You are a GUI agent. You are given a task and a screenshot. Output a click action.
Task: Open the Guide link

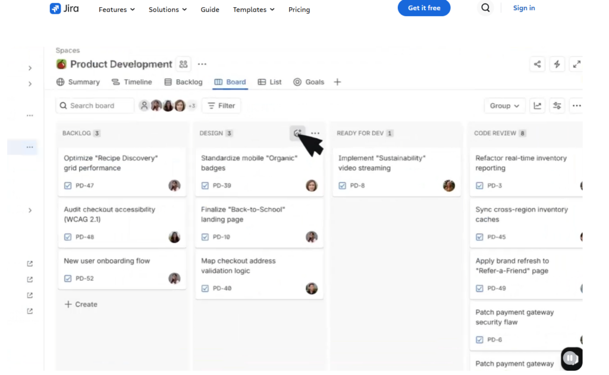click(x=210, y=10)
